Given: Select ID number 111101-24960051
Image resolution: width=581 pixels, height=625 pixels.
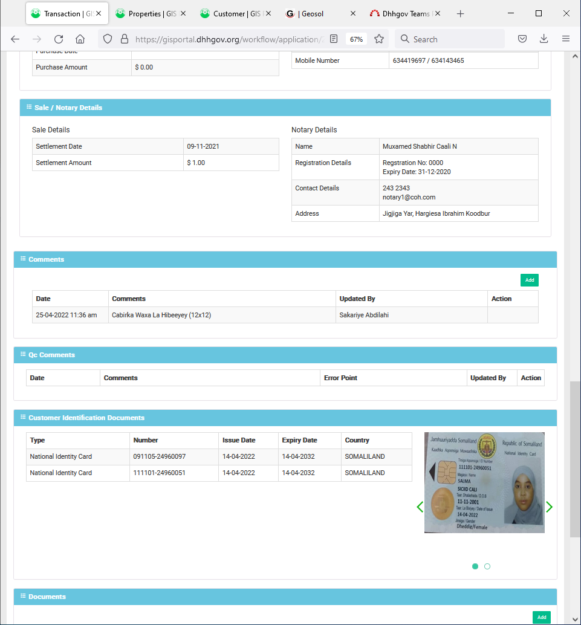Looking at the screenshot, I should point(159,473).
